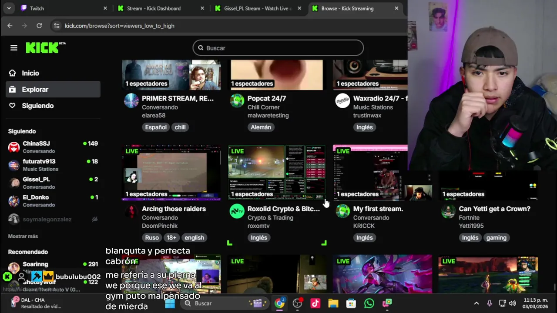This screenshot has width=557, height=313.
Task: Click the malwaretesting channel avatar
Action: pos(237,101)
